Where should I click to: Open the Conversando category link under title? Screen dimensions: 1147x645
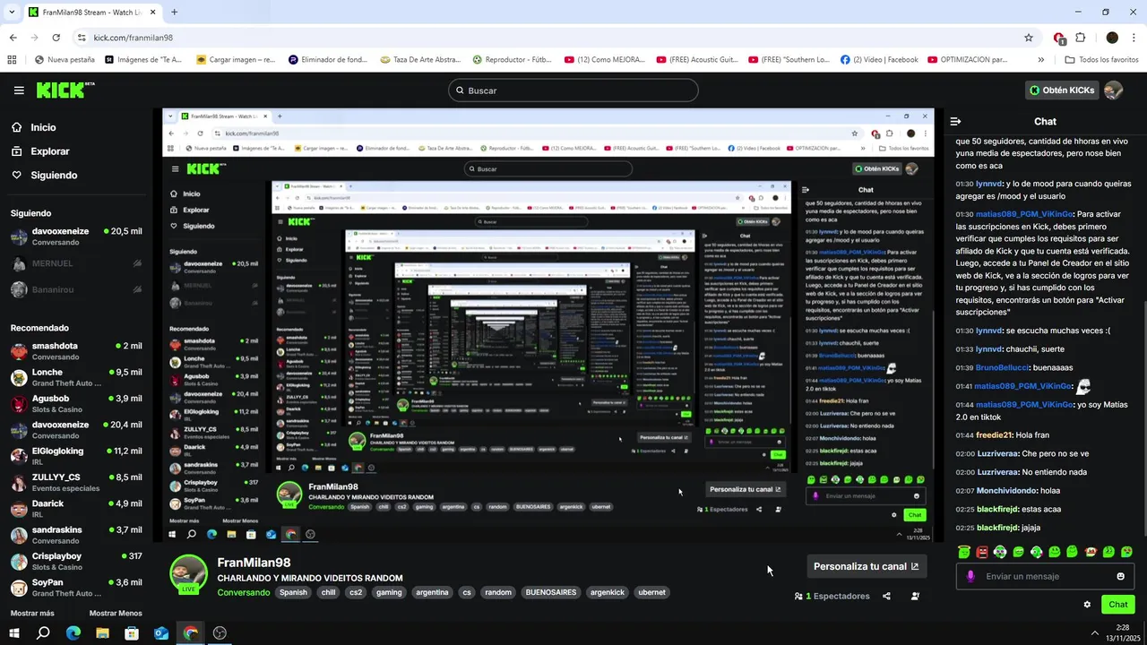click(243, 592)
